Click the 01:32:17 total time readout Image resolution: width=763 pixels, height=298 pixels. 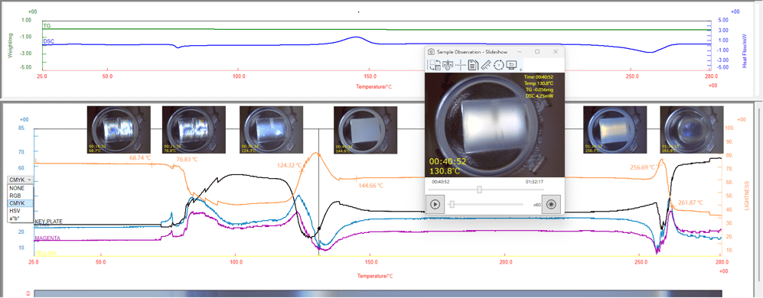534,183
